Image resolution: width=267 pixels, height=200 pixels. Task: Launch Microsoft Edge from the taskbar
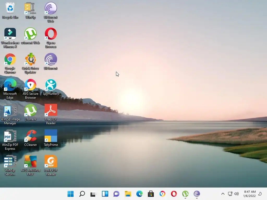click(139, 194)
